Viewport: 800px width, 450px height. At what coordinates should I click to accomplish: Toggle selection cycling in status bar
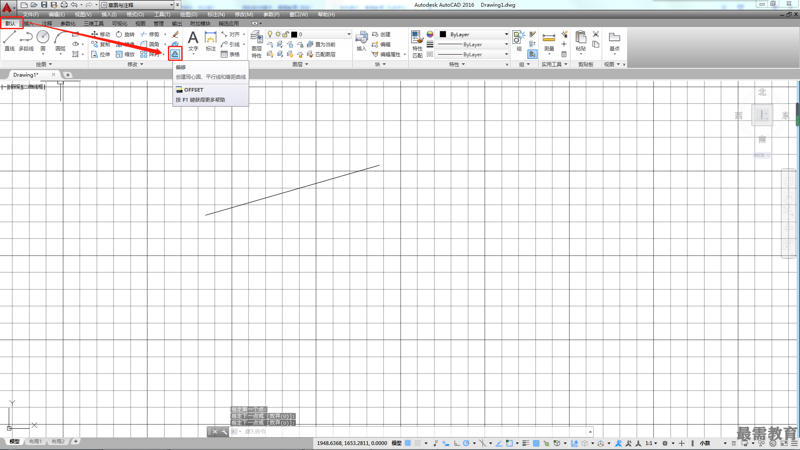pos(546,443)
